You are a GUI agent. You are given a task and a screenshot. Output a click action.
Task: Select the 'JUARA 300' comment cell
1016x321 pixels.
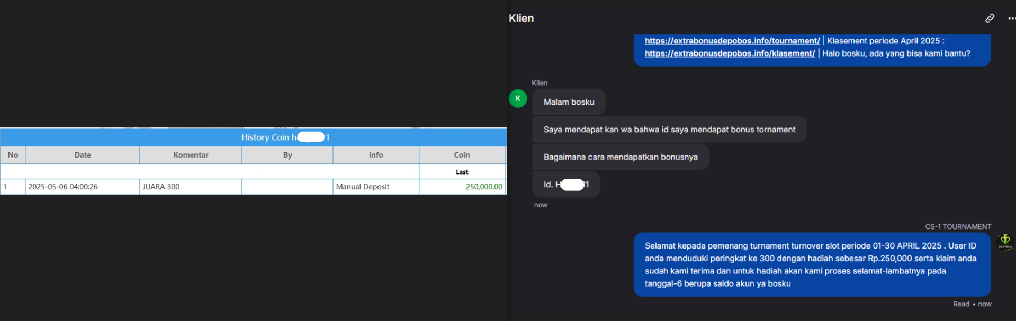pyautogui.click(x=191, y=187)
